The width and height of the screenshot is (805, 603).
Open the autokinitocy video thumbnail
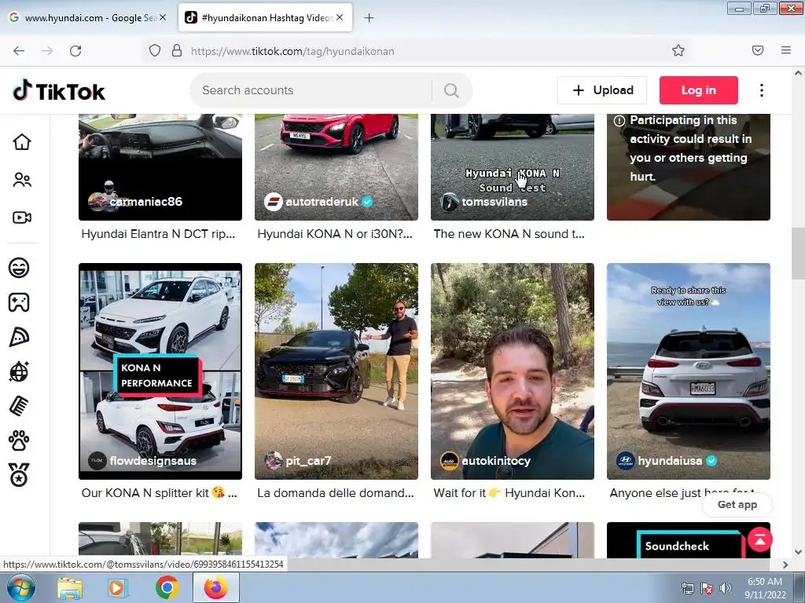(513, 371)
